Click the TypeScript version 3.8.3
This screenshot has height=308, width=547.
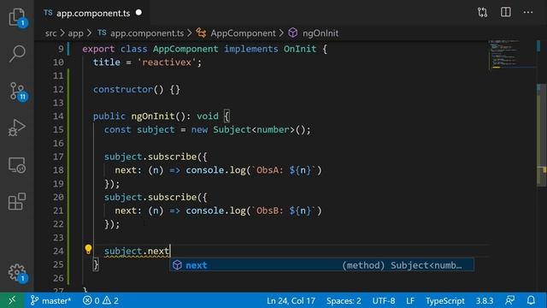click(x=485, y=300)
